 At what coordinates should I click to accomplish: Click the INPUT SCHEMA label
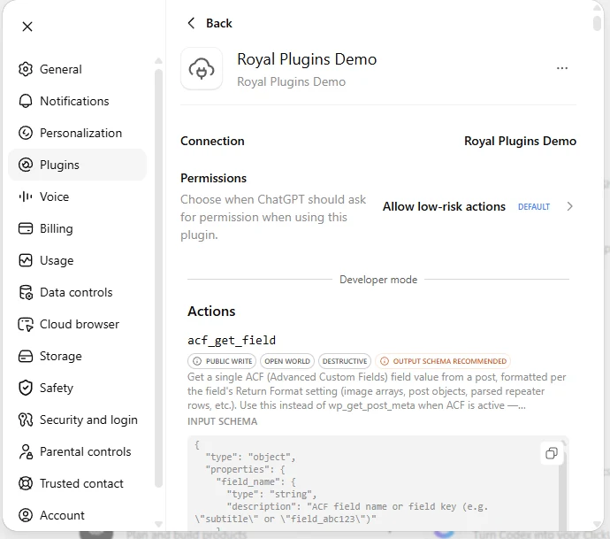coord(222,421)
